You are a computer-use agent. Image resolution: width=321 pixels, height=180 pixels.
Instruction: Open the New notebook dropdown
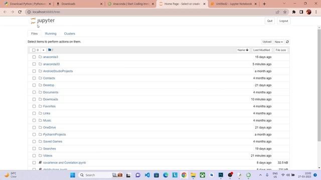(x=279, y=42)
